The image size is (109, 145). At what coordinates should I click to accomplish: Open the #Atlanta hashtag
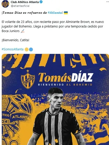coord(55,13)
